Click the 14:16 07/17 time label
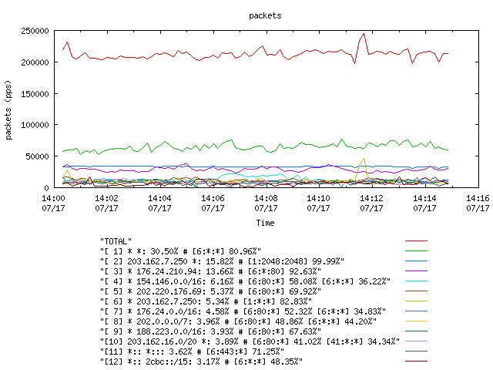 478,203
